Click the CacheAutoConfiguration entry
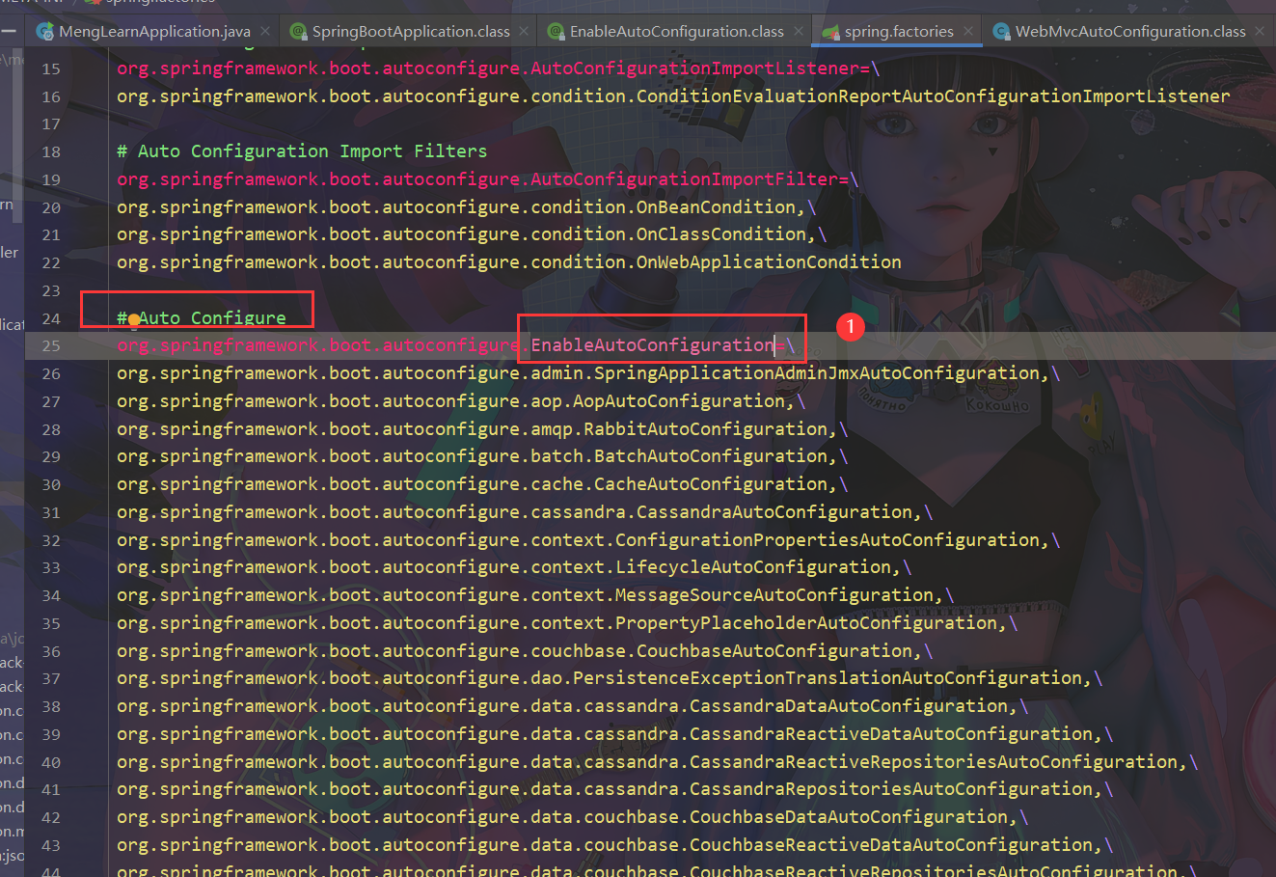 tap(711, 484)
